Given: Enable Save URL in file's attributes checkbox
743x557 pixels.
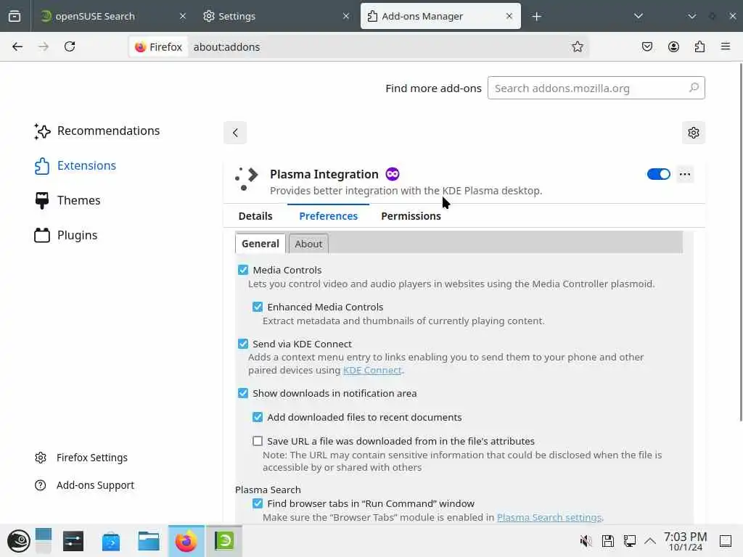Looking at the screenshot, I should point(258,442).
